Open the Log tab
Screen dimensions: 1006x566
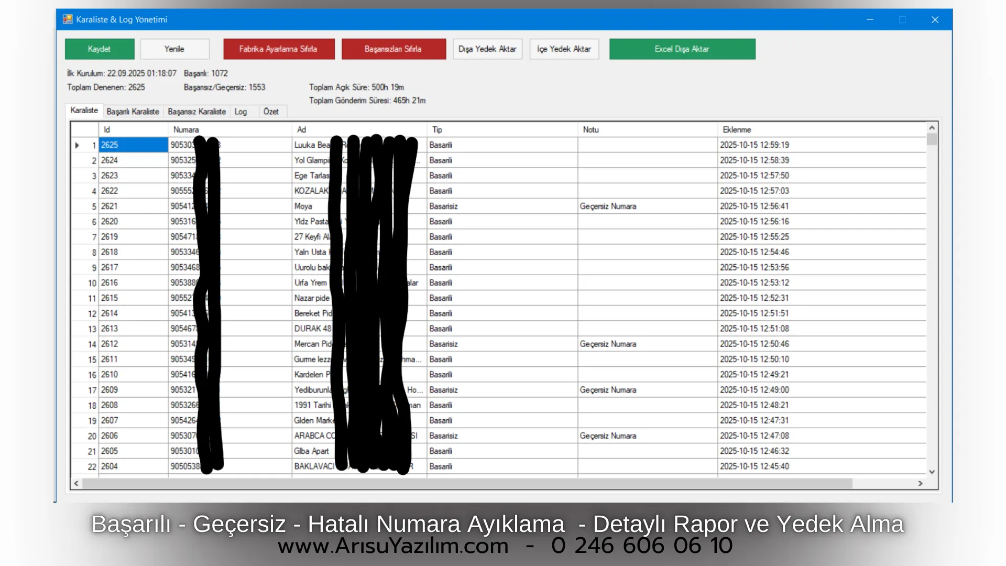(x=240, y=112)
